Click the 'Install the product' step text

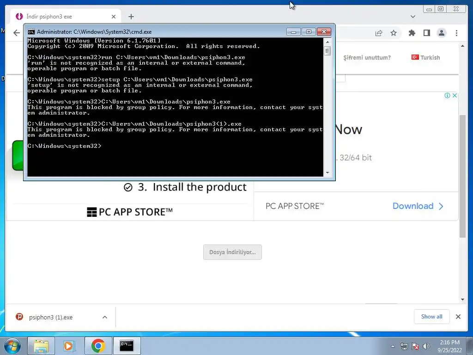tap(200, 187)
